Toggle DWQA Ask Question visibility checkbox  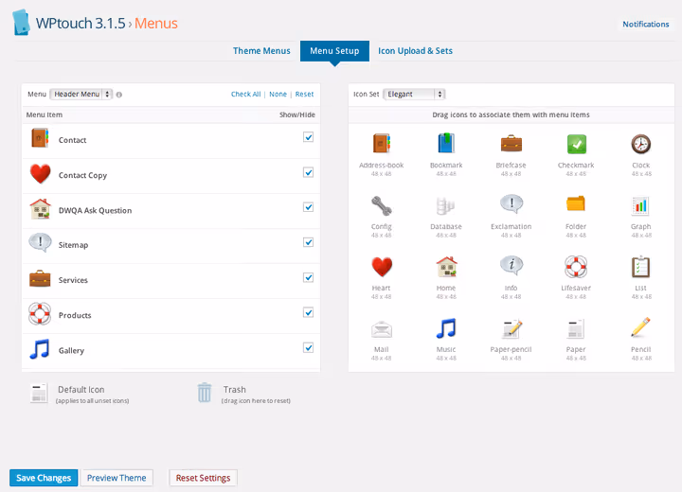(x=309, y=207)
